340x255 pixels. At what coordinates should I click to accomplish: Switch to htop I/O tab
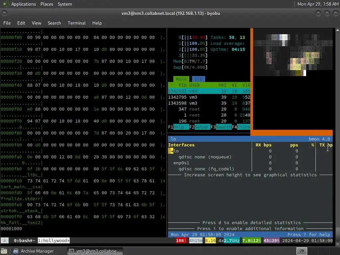coord(199,79)
